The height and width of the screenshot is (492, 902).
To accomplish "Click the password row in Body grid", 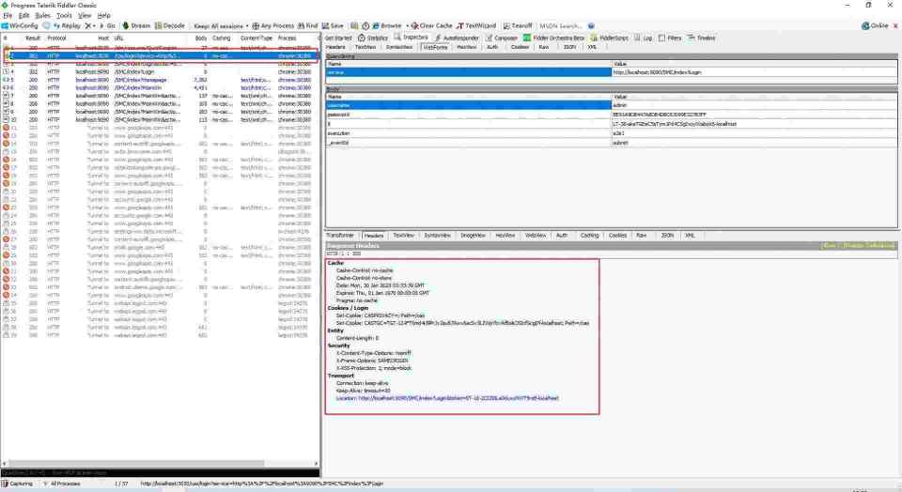I will [611, 115].
